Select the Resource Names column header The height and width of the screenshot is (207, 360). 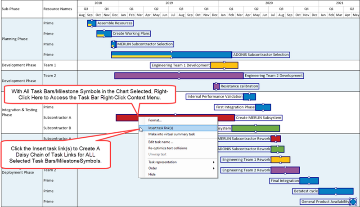click(x=58, y=9)
